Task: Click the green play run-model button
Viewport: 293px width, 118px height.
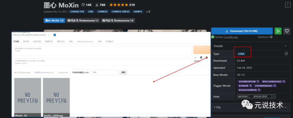Action: pos(278,31)
